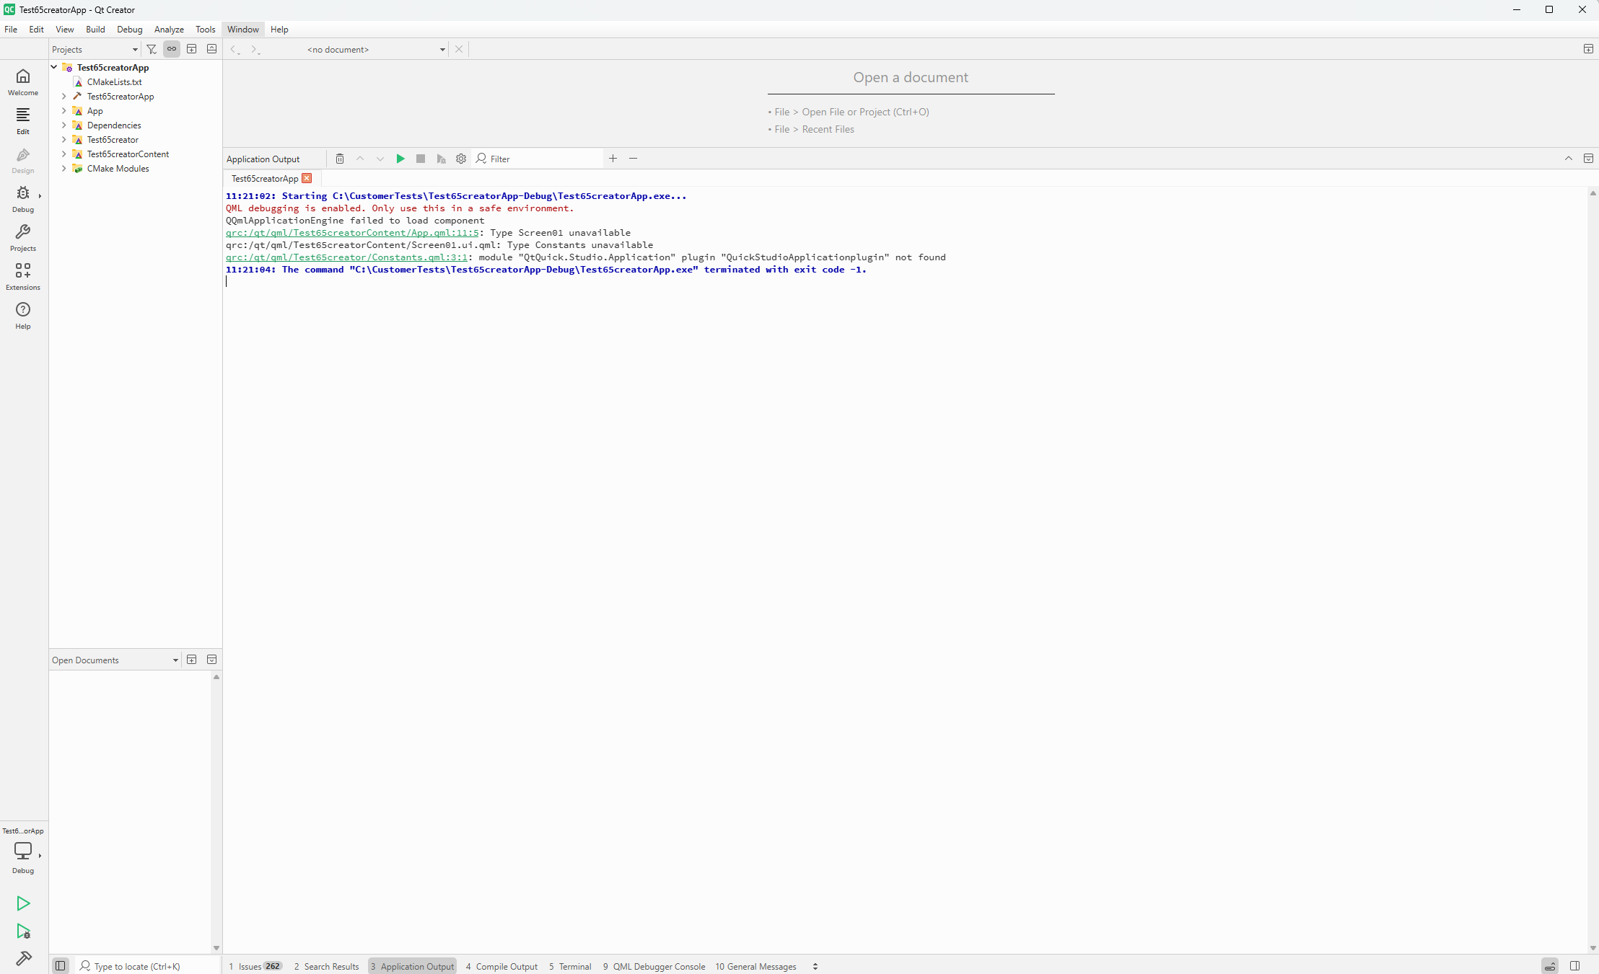Click the Type to locate field
This screenshot has width=1599, height=974.
(x=137, y=967)
